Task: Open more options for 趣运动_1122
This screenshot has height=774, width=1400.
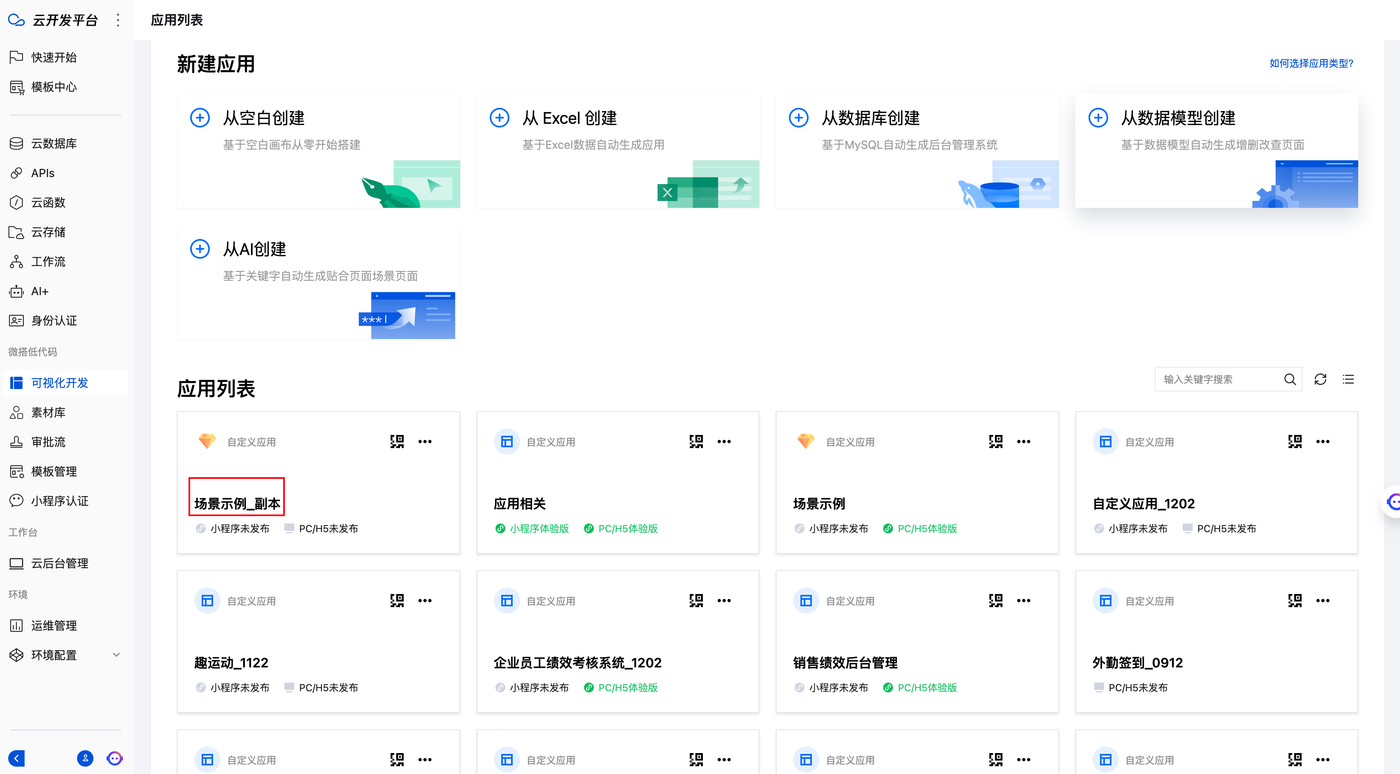Action: (425, 601)
